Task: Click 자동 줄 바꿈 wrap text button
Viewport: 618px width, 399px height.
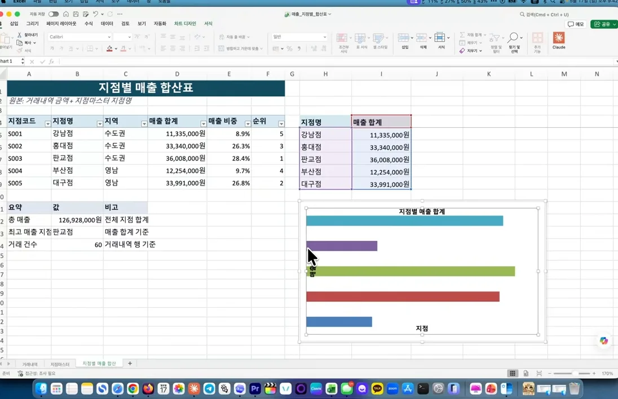Action: (x=234, y=37)
